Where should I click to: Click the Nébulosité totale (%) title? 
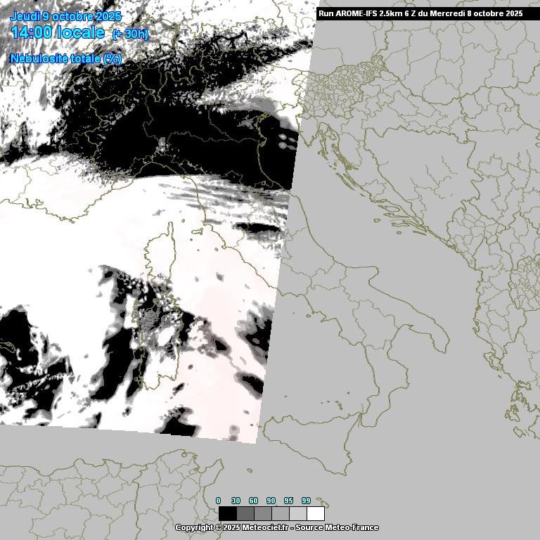tap(66, 59)
